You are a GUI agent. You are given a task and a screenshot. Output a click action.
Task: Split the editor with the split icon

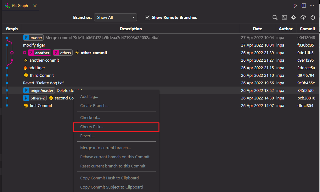point(304,6)
